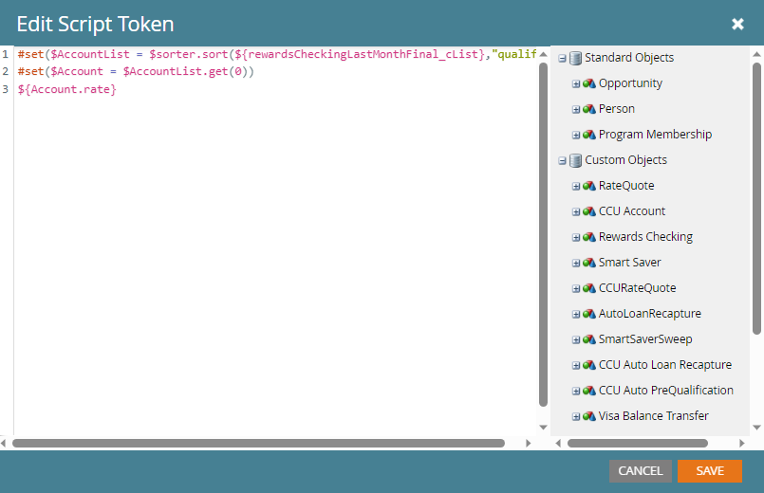Screen dimensions: 764x493
Task: Expand the CCU Account node
Action: point(576,211)
